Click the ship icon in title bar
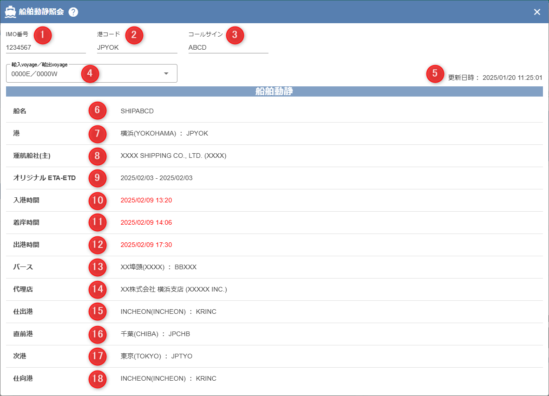Image resolution: width=549 pixels, height=396 pixels. tap(10, 12)
